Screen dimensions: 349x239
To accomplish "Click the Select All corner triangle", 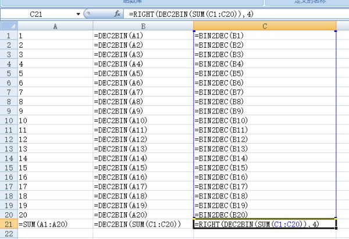I will (x=8, y=26).
